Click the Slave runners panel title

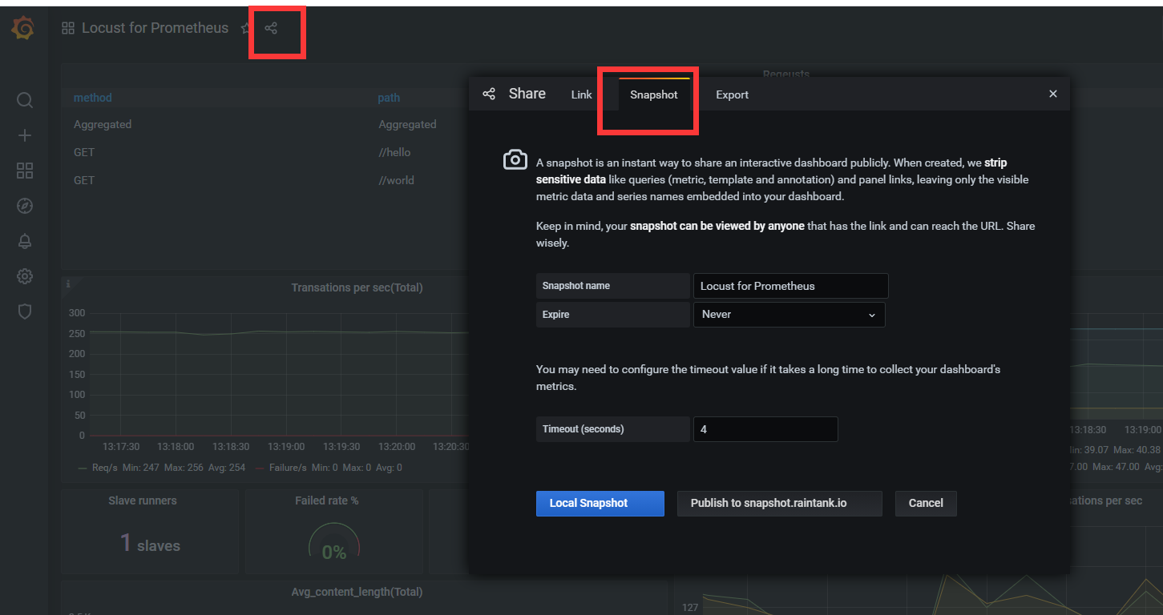point(143,500)
